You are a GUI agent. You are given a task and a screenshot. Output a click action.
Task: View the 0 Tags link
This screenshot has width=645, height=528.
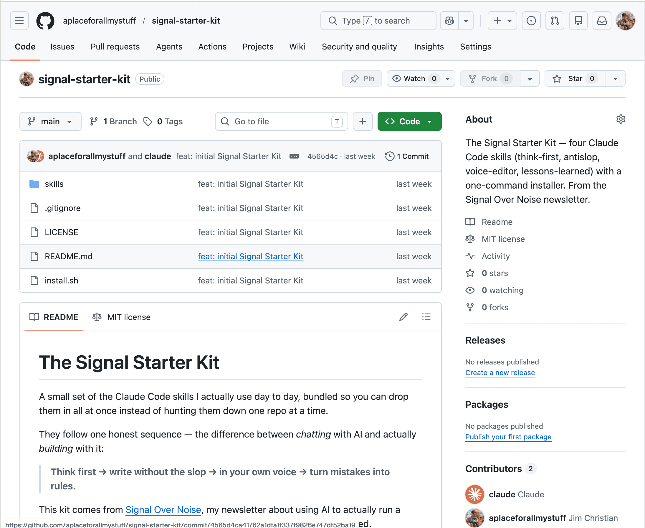coord(163,121)
